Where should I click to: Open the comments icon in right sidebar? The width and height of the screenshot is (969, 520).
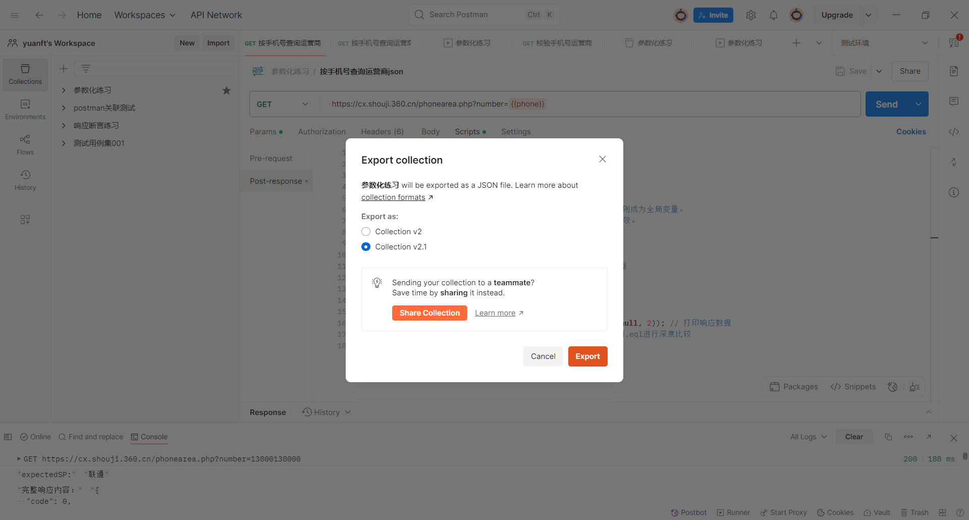(954, 101)
